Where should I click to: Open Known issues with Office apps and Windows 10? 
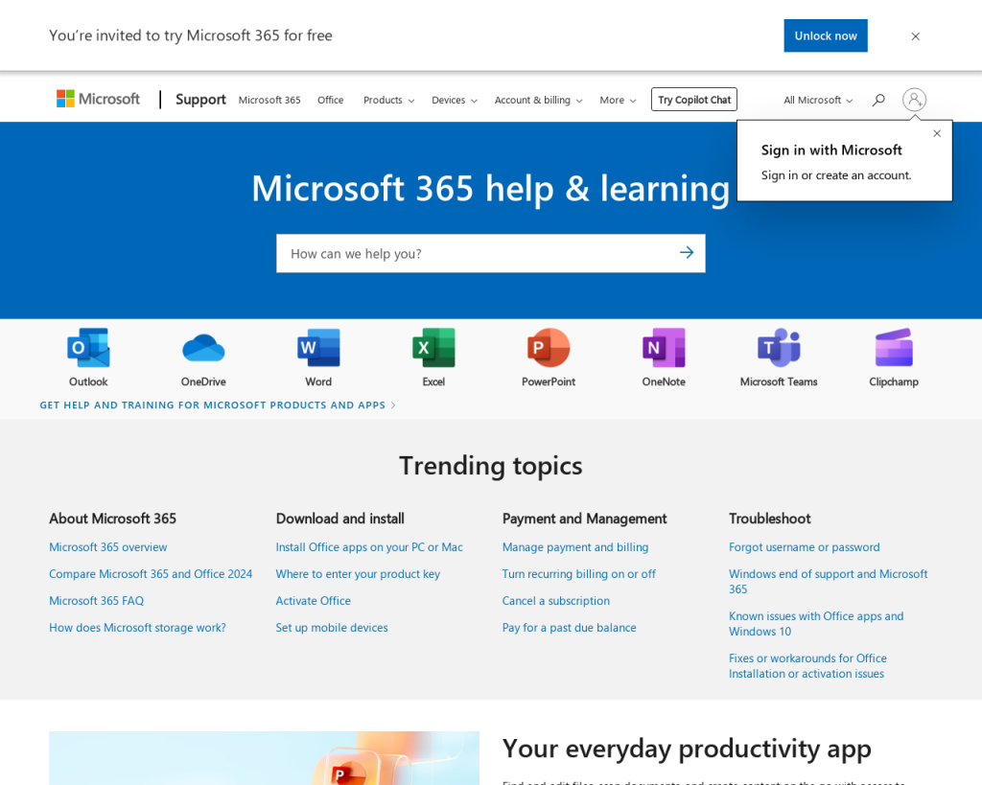(816, 623)
